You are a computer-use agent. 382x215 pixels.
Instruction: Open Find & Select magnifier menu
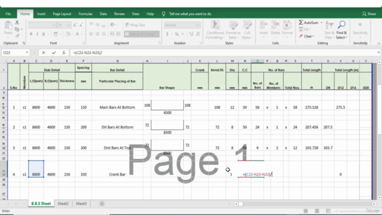[341, 30]
